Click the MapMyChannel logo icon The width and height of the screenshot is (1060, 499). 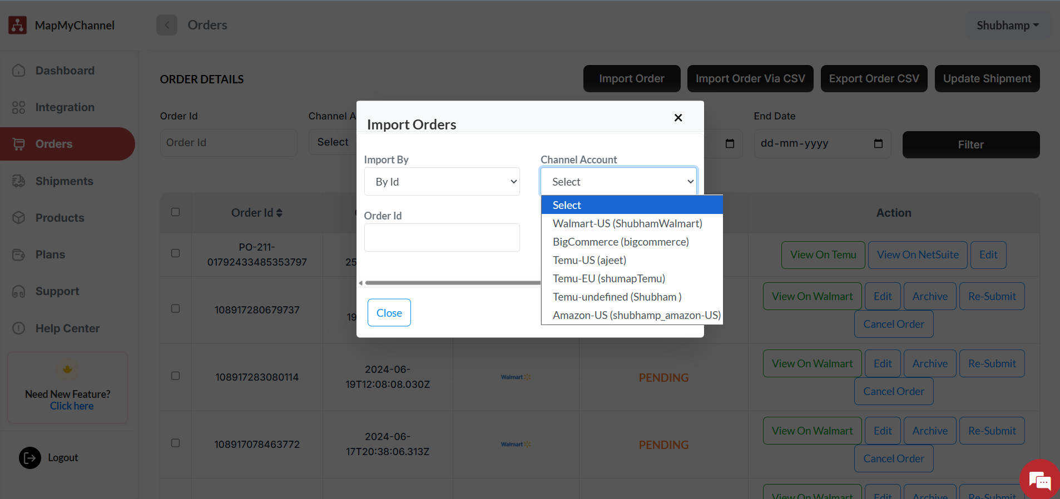(17, 25)
